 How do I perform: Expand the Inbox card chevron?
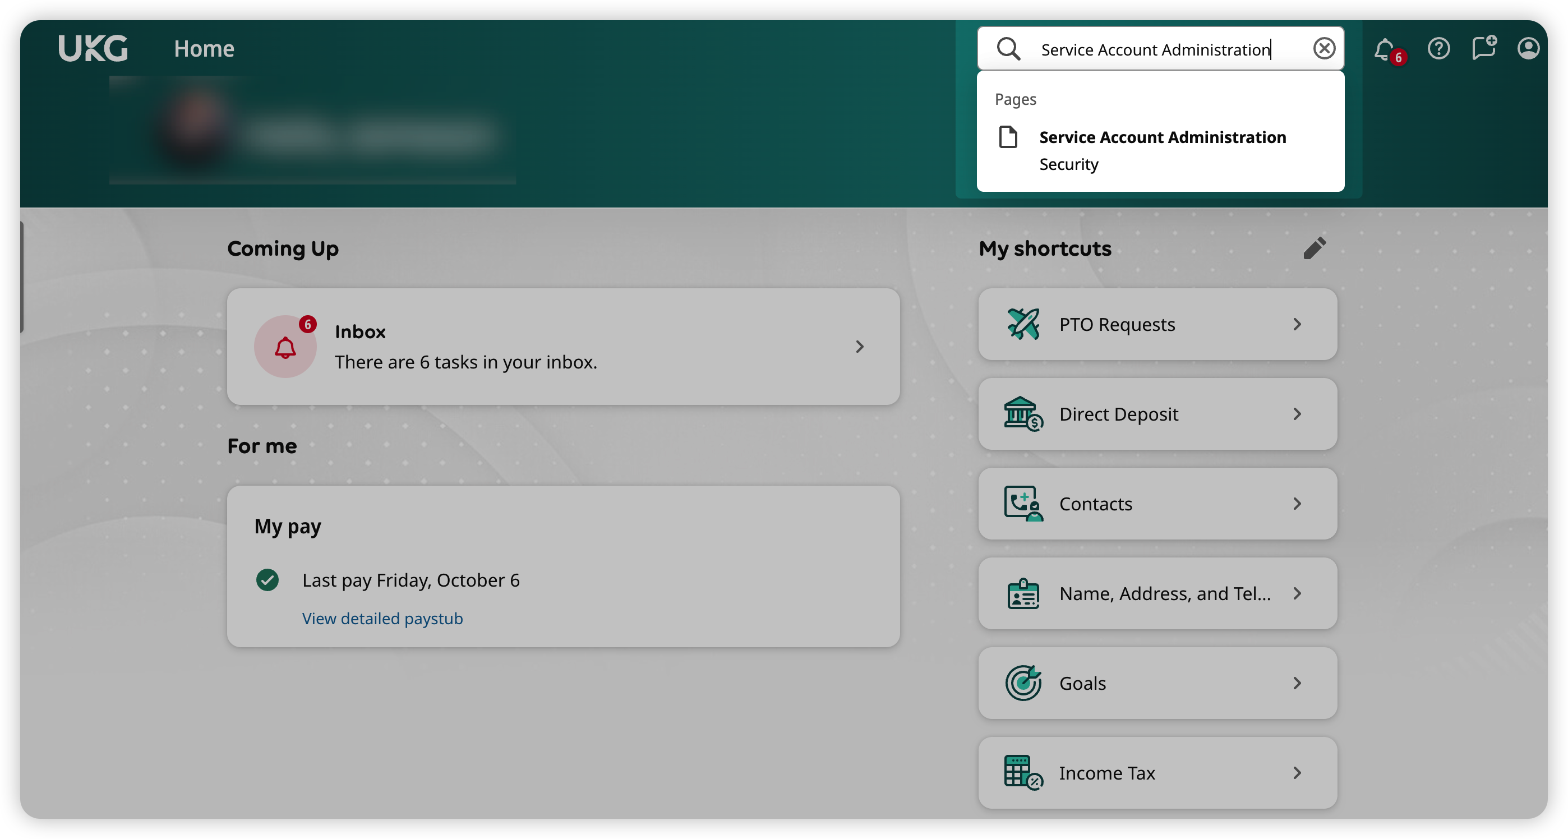(x=860, y=347)
